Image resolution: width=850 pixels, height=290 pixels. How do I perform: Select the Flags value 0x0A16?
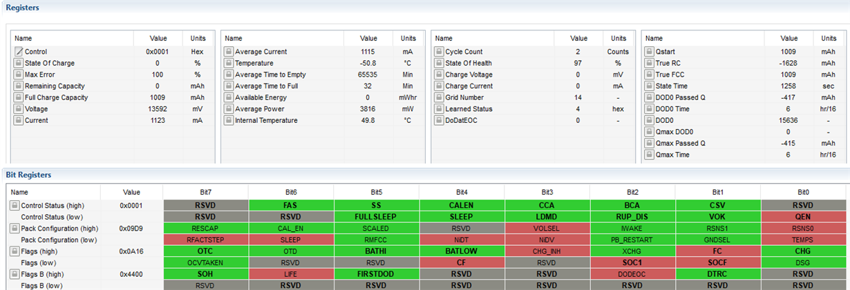(x=131, y=251)
